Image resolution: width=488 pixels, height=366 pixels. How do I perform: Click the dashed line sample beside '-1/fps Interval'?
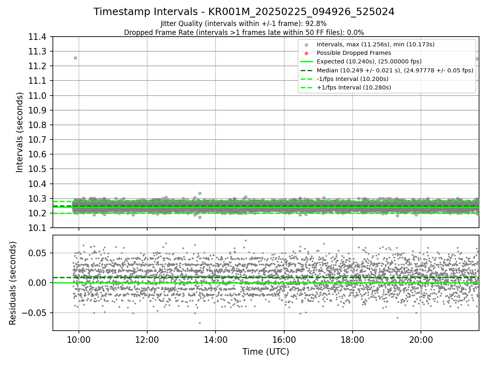tap(307, 79)
